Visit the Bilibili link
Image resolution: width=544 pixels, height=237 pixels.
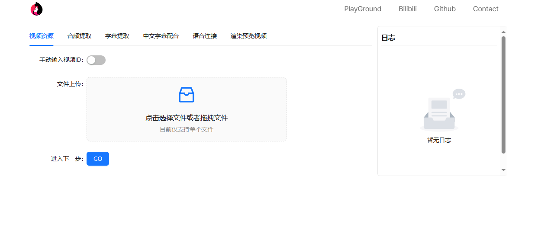[x=408, y=9]
